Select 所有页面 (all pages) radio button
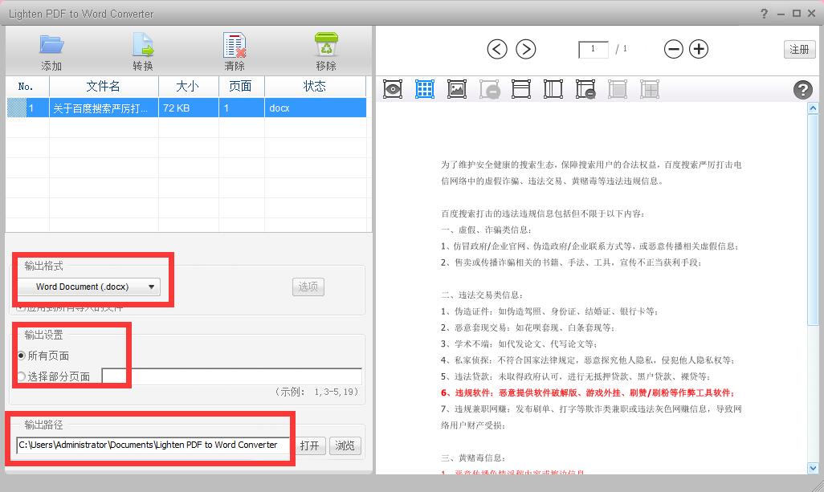 pyautogui.click(x=22, y=356)
